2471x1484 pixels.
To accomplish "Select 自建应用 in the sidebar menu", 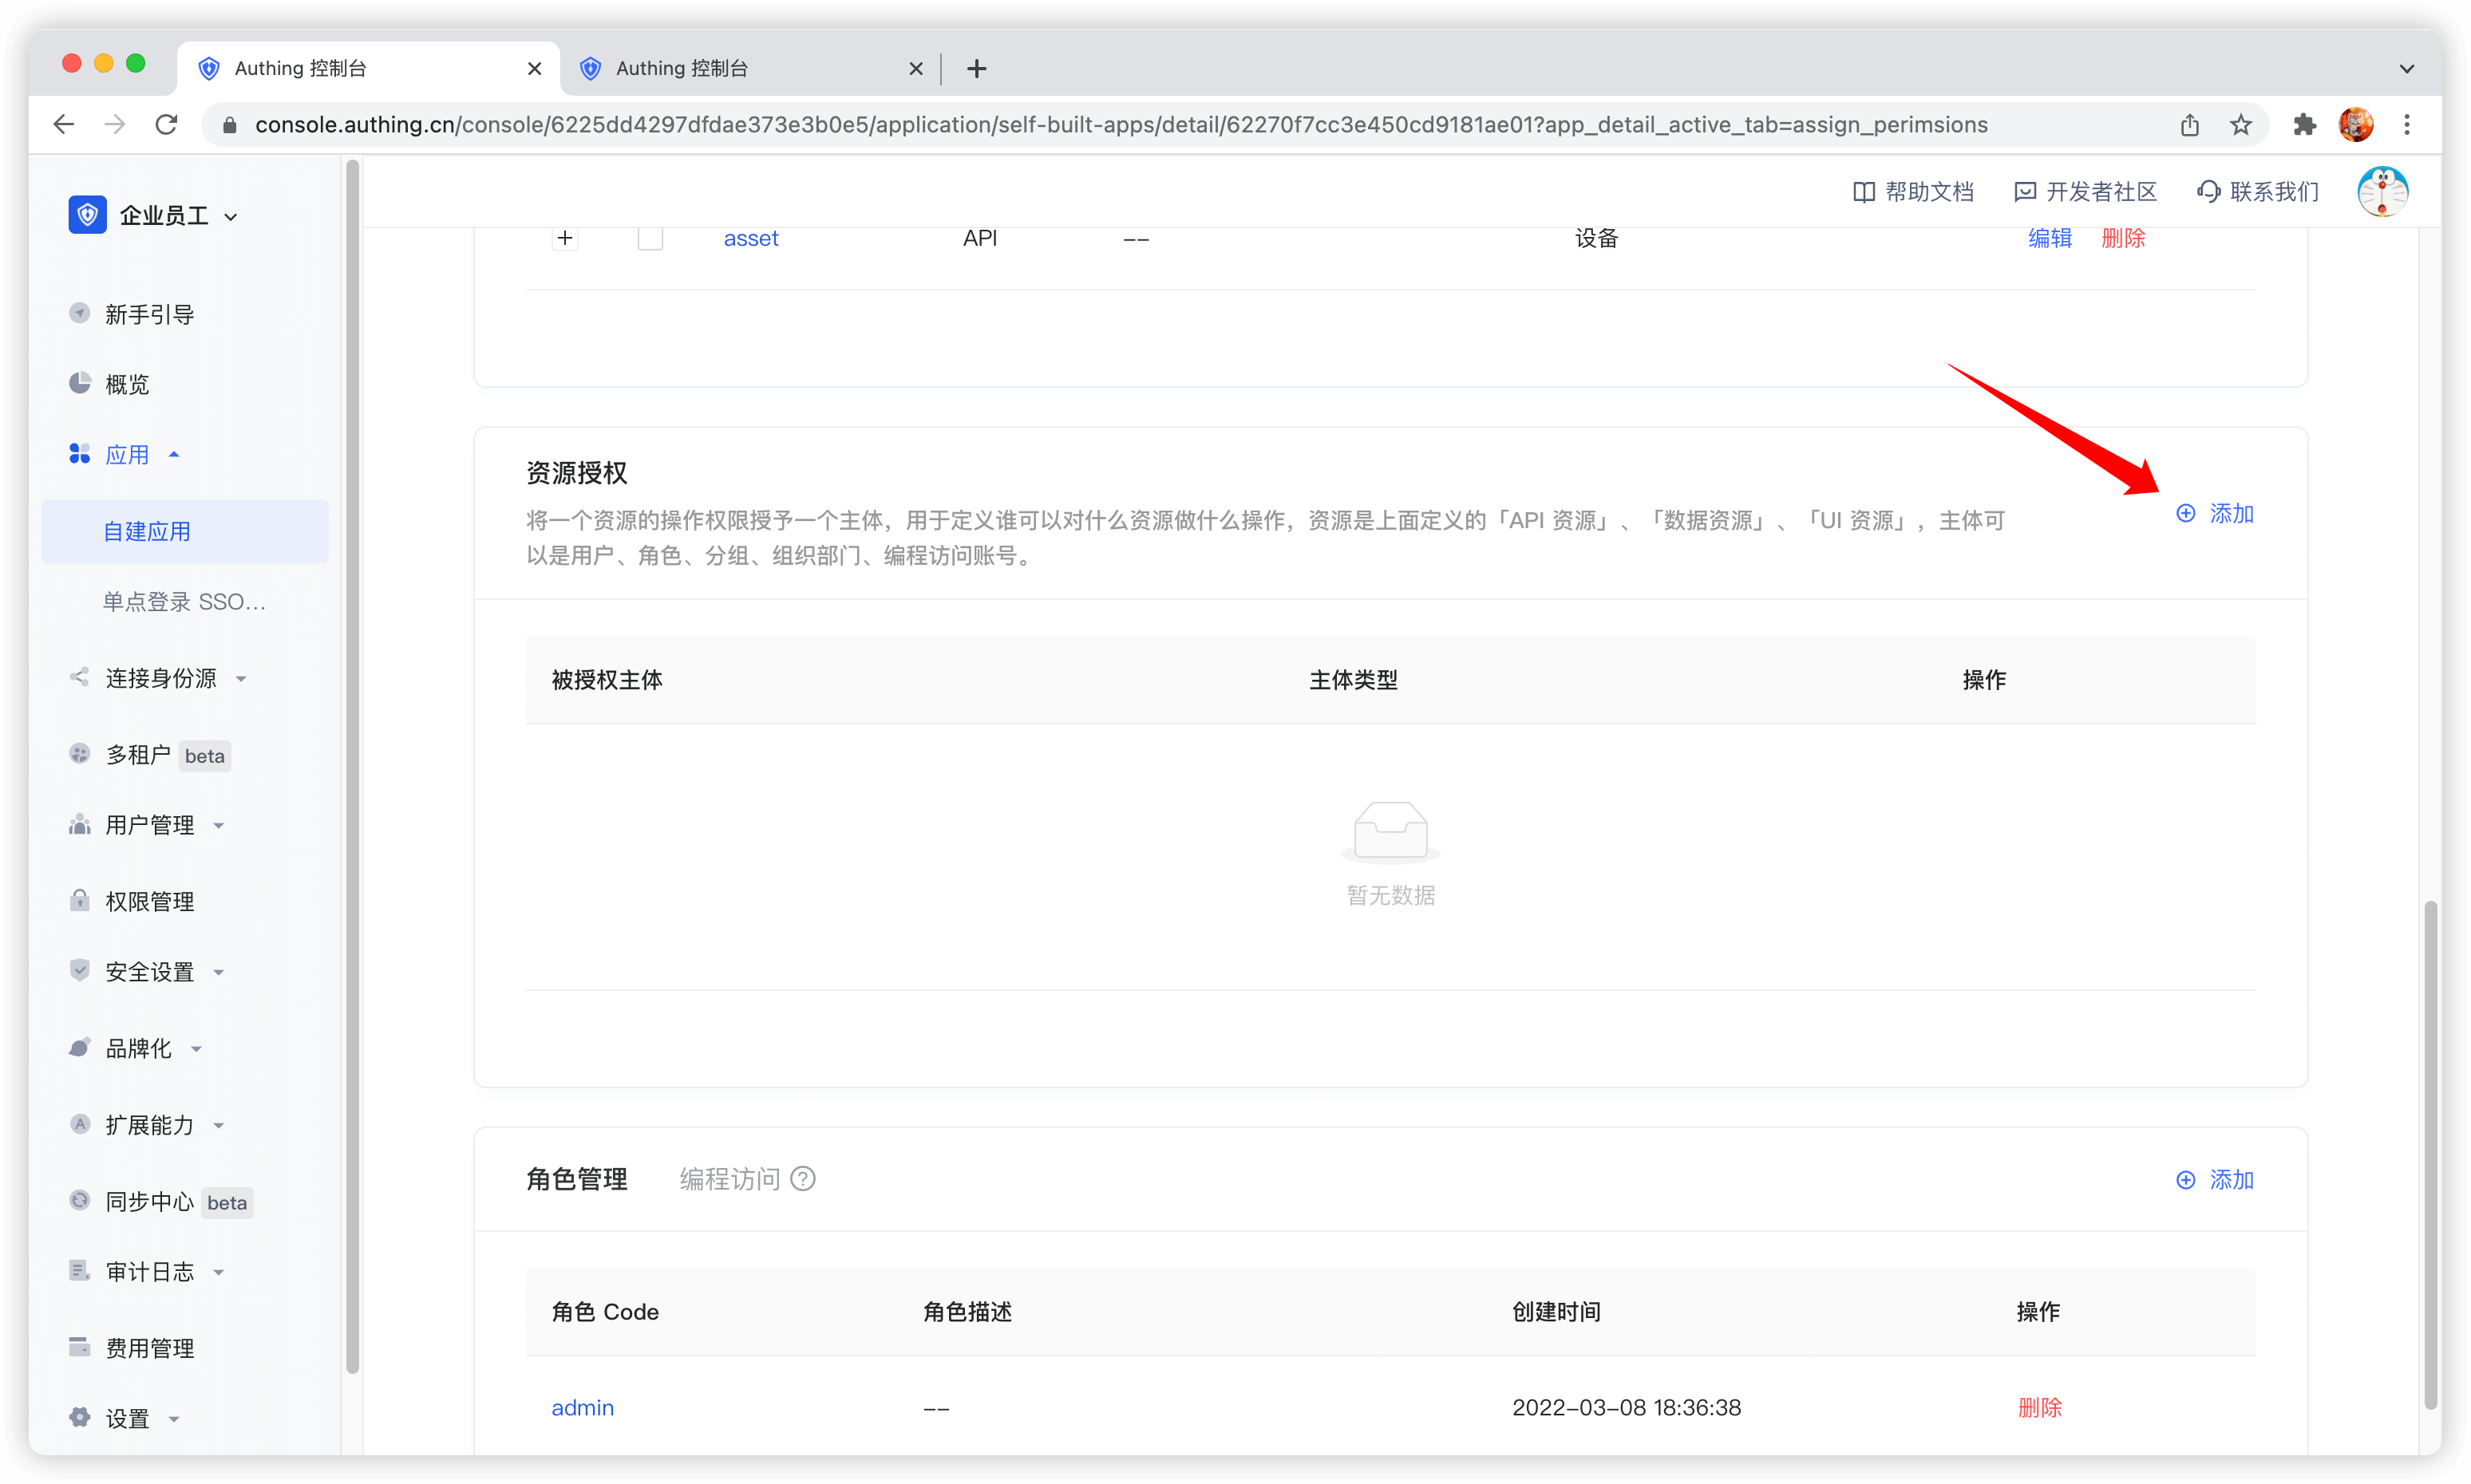I will click(146, 531).
